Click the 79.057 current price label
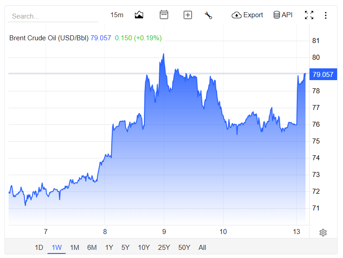343x258 pixels. 323,74
